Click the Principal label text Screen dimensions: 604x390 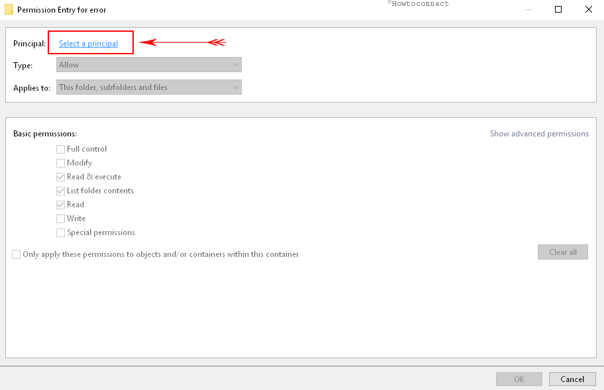(x=29, y=44)
